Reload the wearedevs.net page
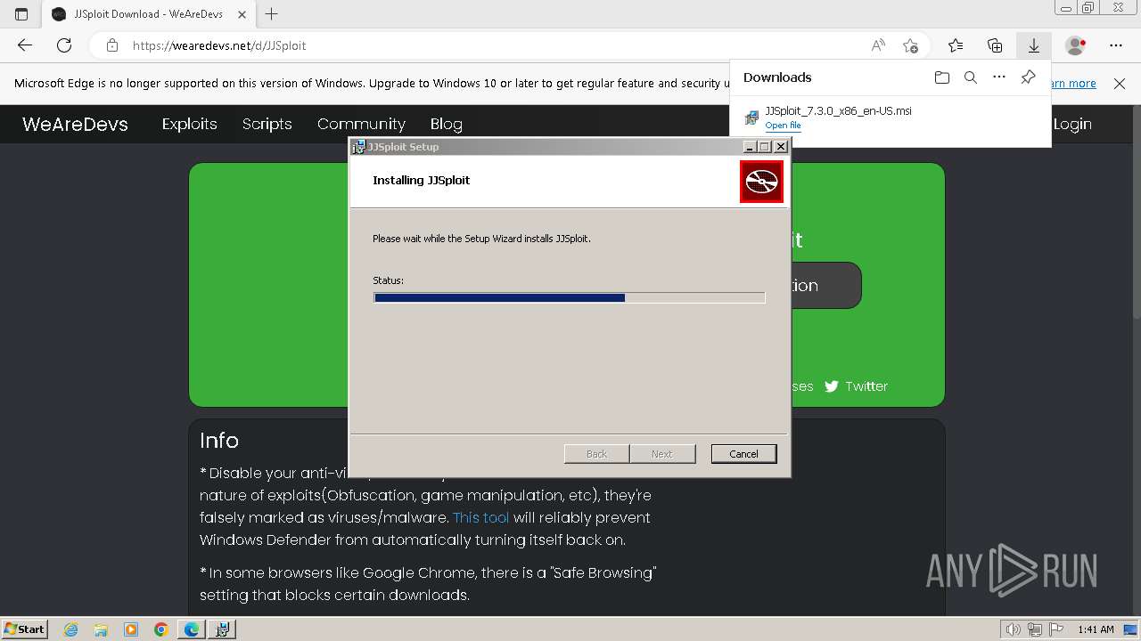The image size is (1141, 641). point(64,45)
